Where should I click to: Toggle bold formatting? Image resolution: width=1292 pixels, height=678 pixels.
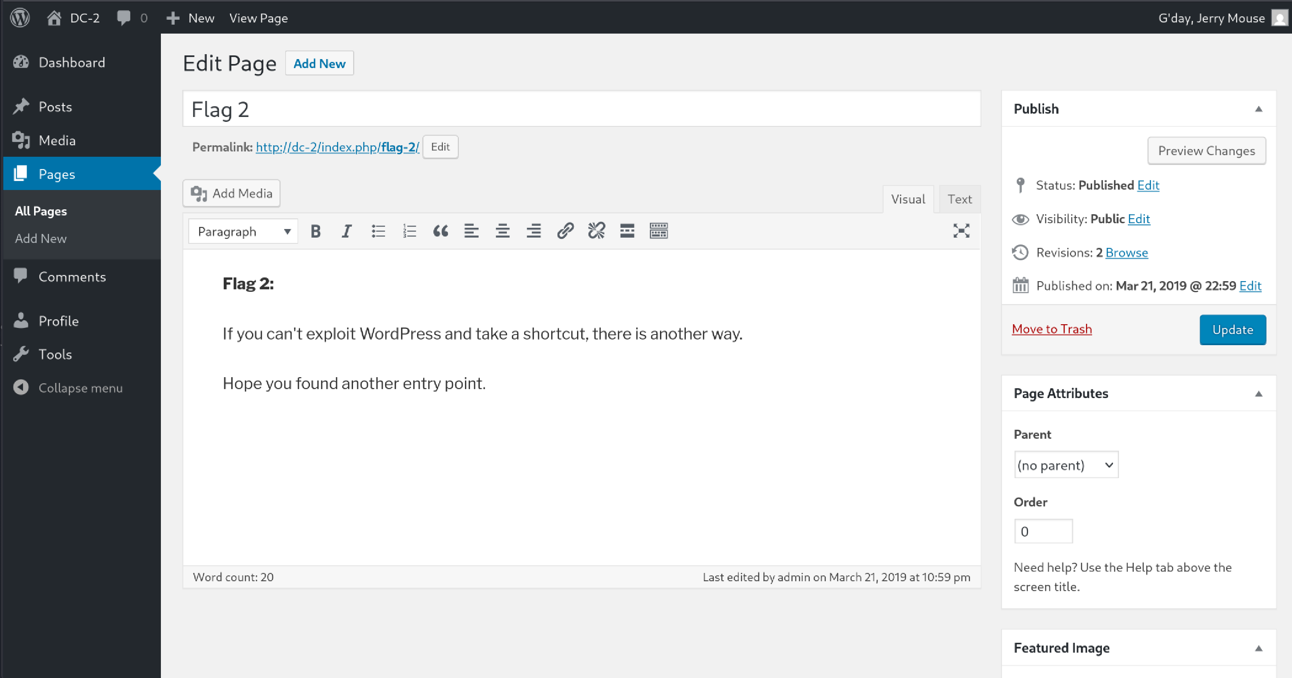tap(316, 231)
